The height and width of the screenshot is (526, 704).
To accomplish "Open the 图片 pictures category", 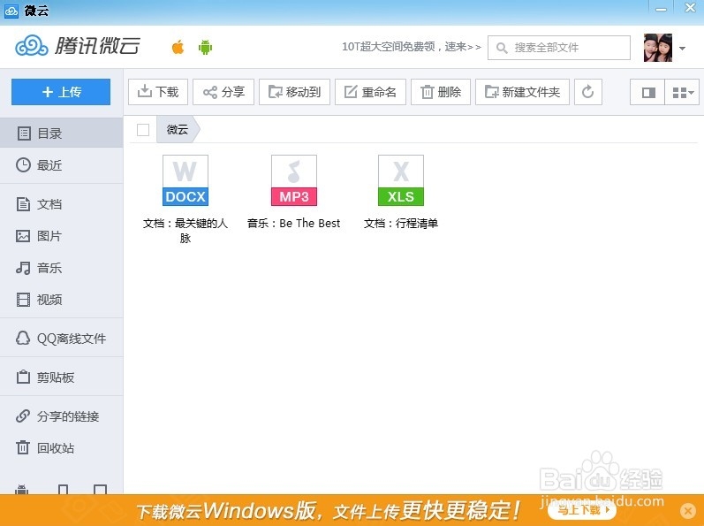I will tap(62, 236).
